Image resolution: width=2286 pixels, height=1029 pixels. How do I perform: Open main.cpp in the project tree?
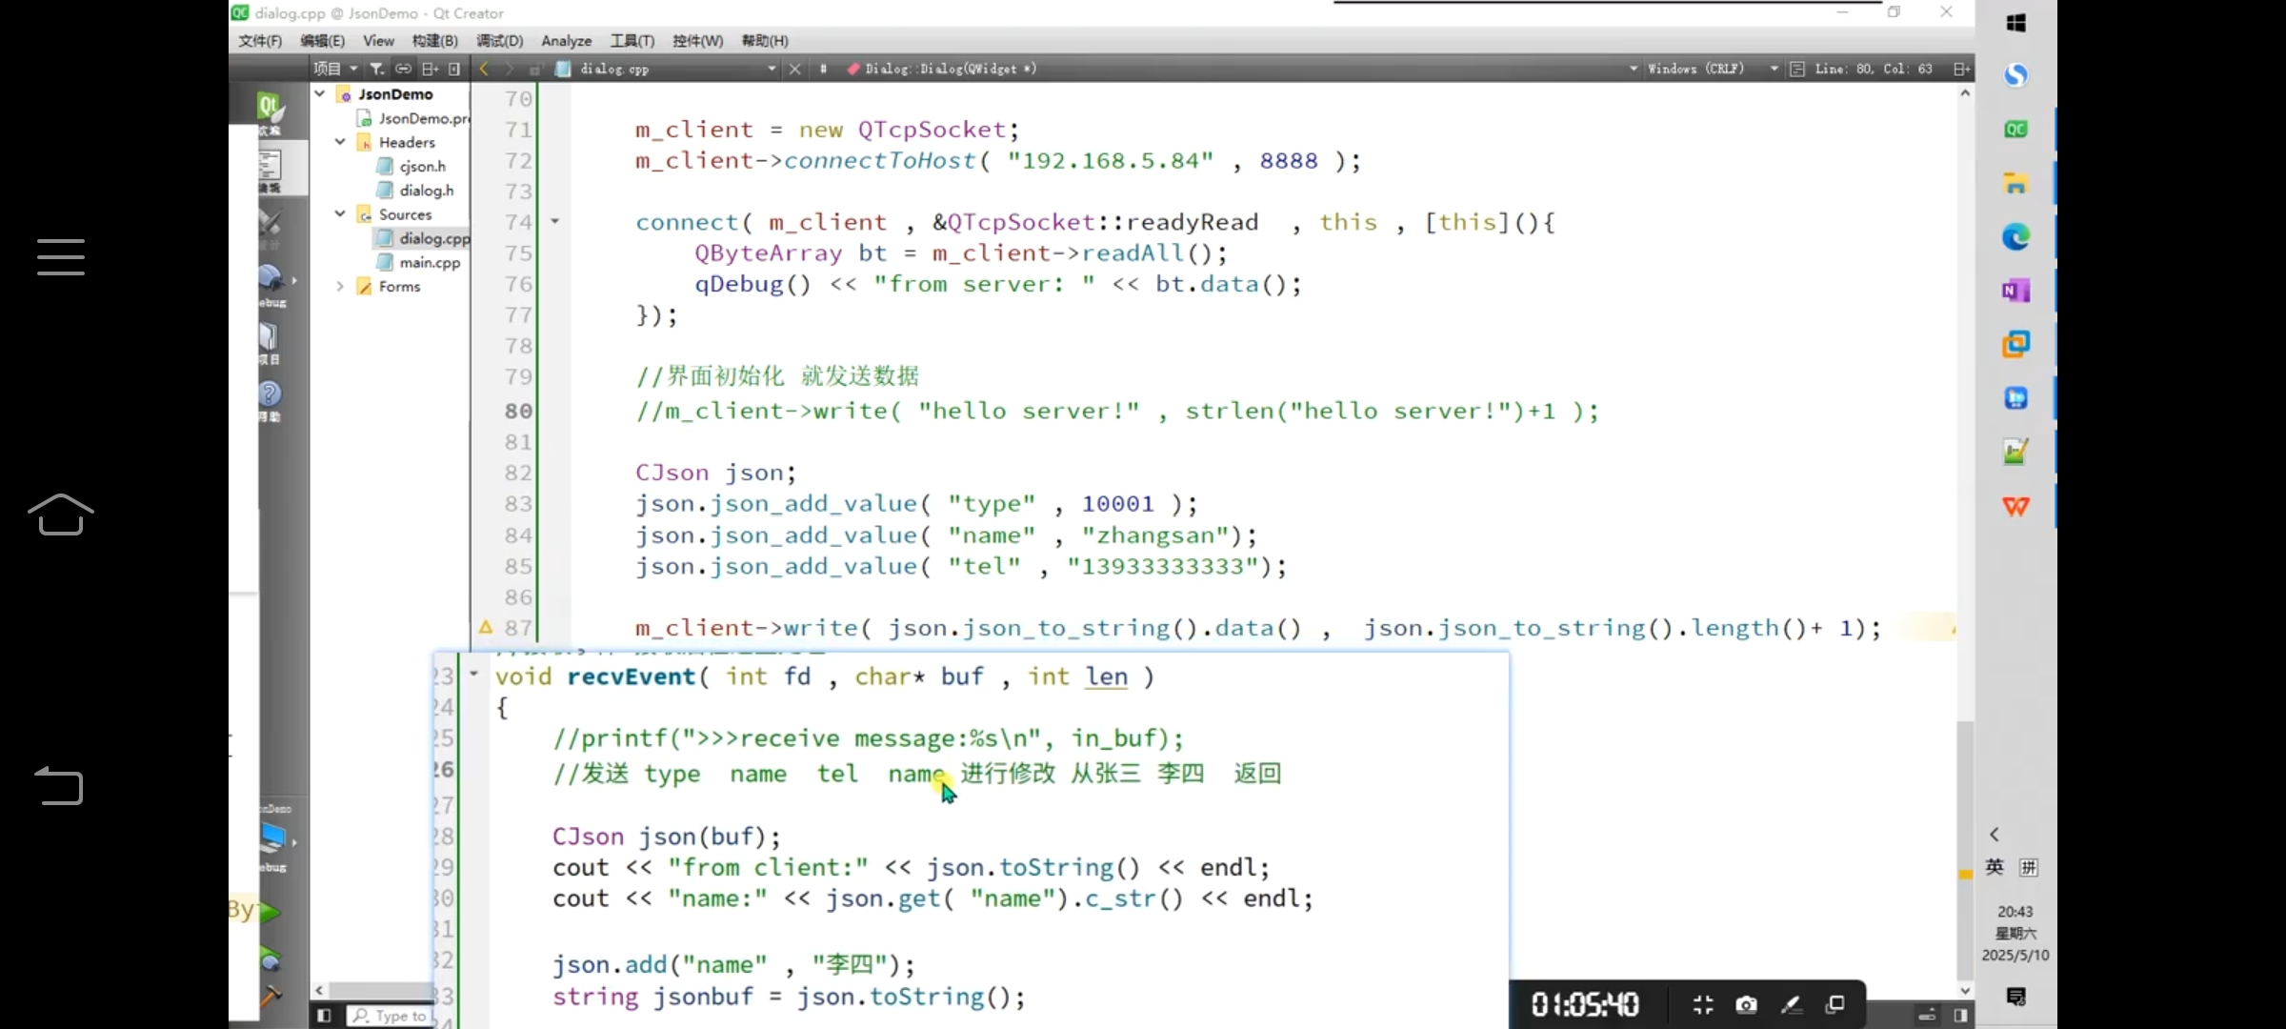tap(429, 262)
